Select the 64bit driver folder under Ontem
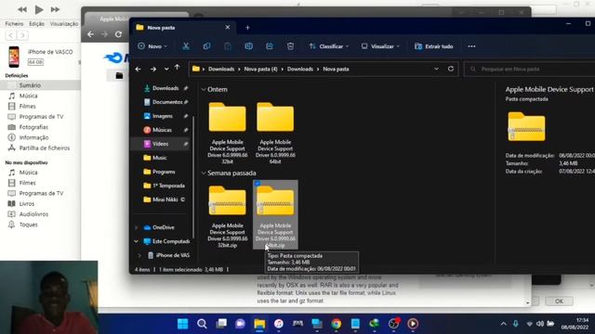The width and height of the screenshot is (595, 334). point(275,133)
